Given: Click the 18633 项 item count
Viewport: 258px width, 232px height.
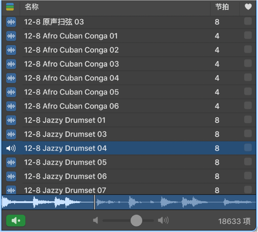Looking at the screenshot, I should (x=234, y=221).
